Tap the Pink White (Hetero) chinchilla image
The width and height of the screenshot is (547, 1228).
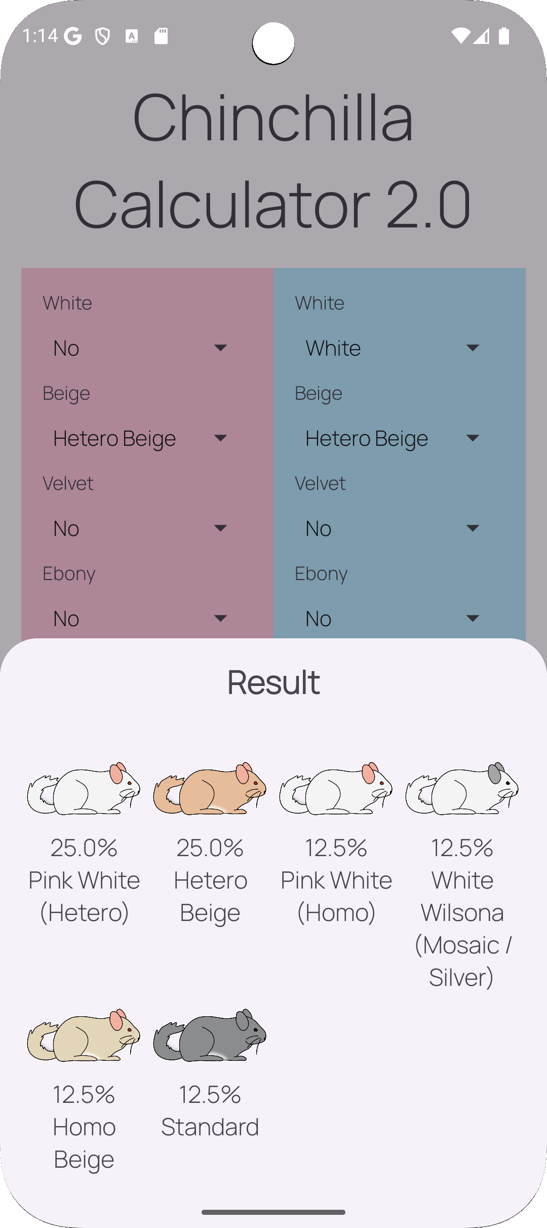(84, 788)
